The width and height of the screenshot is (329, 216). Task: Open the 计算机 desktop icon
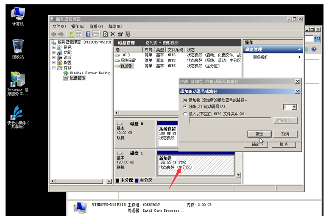tap(18, 15)
